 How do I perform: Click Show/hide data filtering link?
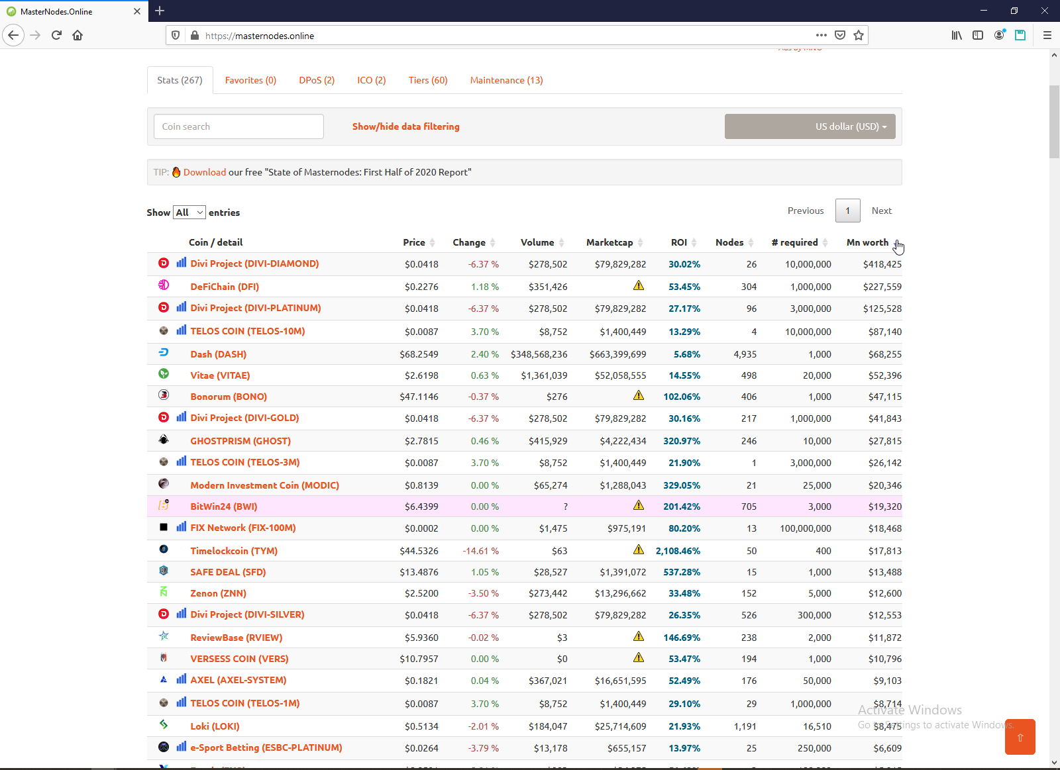click(405, 126)
